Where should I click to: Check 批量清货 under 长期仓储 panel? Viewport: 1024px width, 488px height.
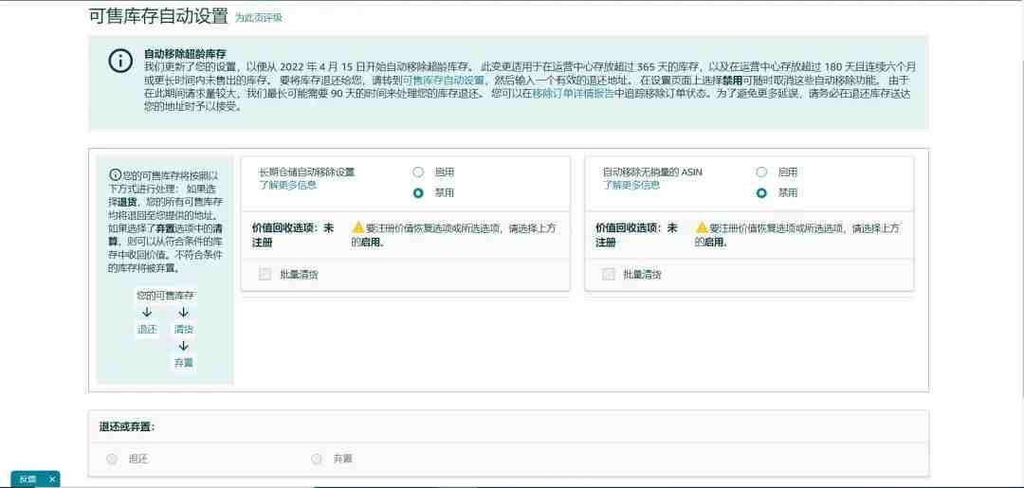(265, 275)
